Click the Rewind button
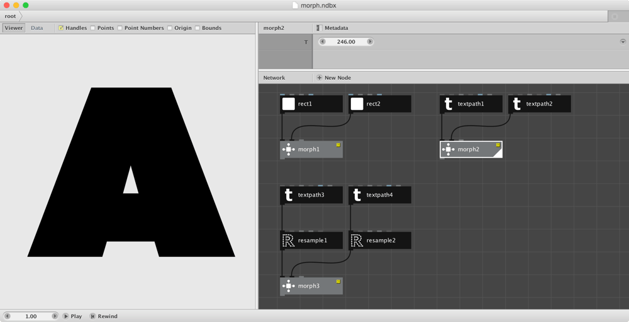 [x=104, y=316]
